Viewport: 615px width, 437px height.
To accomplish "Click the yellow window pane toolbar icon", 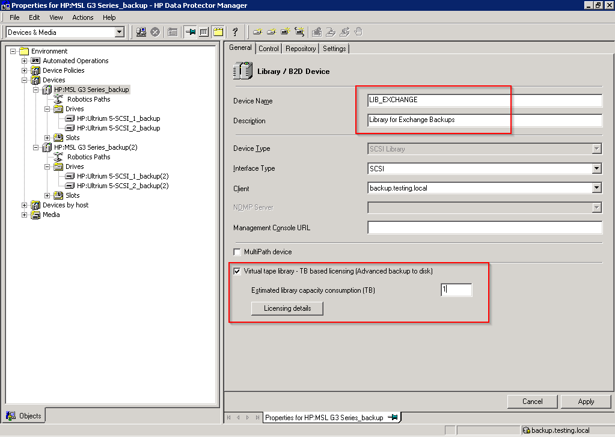I will pos(218,32).
